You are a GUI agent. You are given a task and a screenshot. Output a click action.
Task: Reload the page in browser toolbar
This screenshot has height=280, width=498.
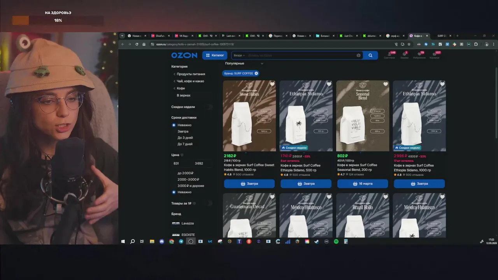[x=137, y=44]
